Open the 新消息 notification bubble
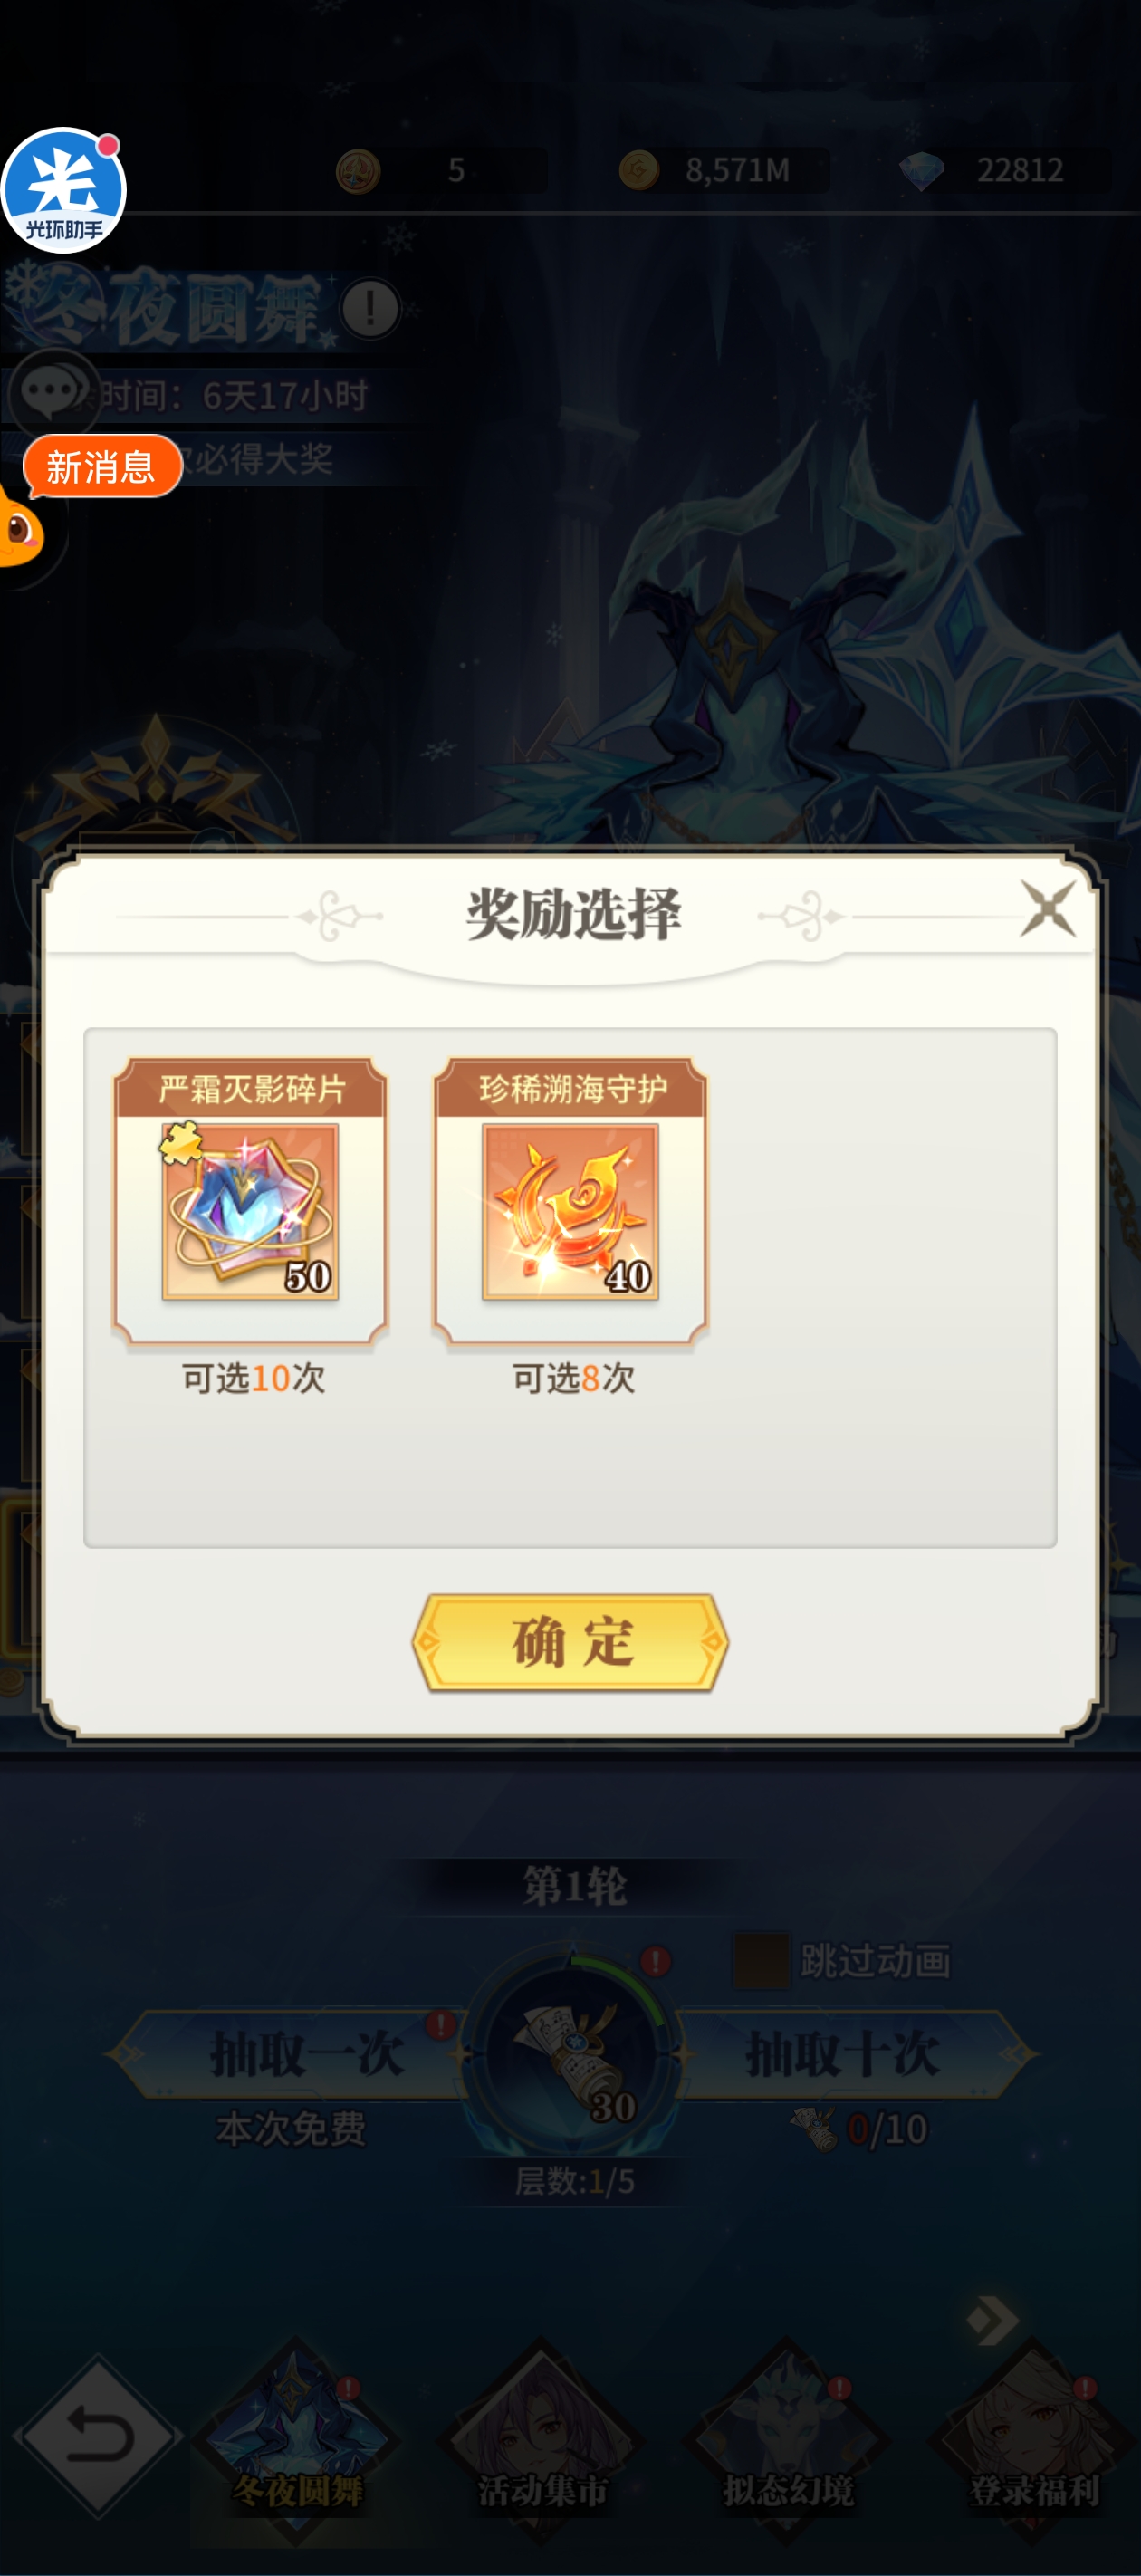Image resolution: width=1141 pixels, height=2576 pixels. [102, 466]
